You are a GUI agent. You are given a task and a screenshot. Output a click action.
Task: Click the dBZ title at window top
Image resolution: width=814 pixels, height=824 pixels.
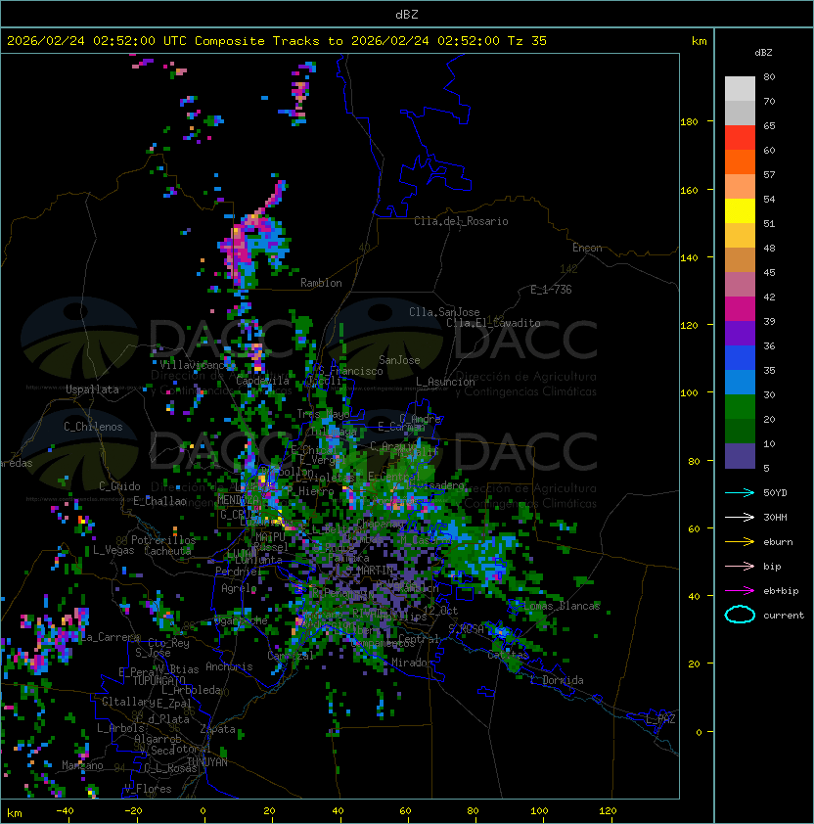(407, 15)
